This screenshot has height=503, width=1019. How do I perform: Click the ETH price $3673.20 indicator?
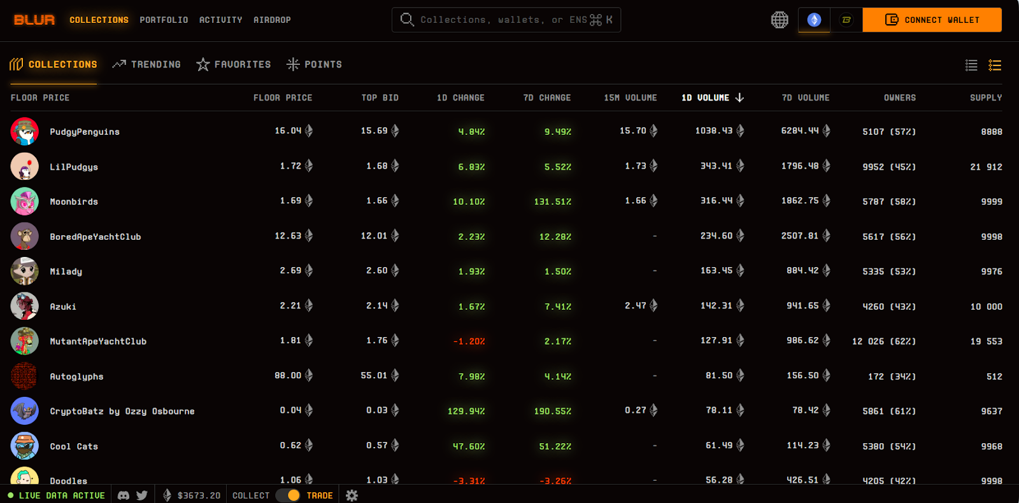[x=192, y=495]
